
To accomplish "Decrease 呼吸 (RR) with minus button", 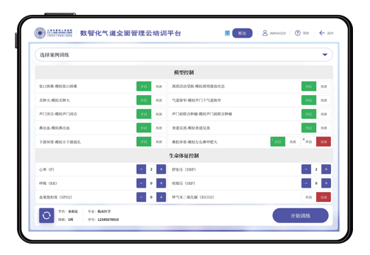I will [141, 183].
